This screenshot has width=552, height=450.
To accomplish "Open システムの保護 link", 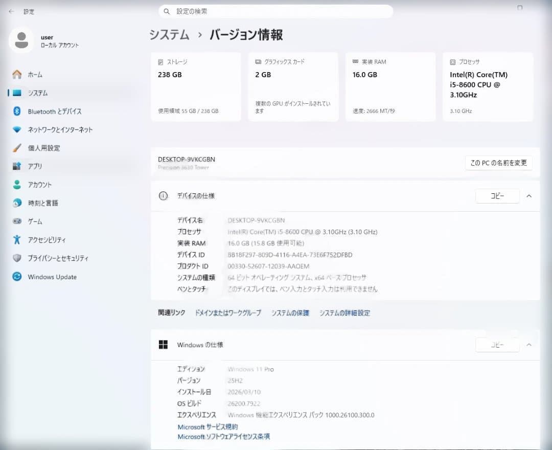I will click(x=290, y=312).
